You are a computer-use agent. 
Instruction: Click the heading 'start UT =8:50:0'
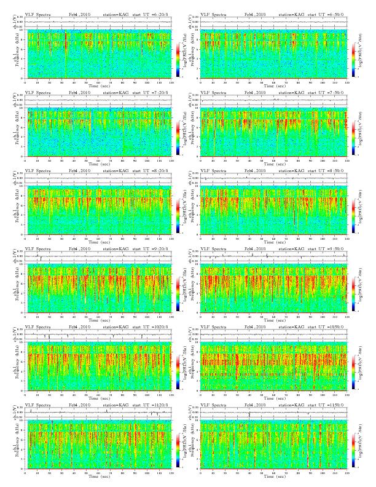326,171
